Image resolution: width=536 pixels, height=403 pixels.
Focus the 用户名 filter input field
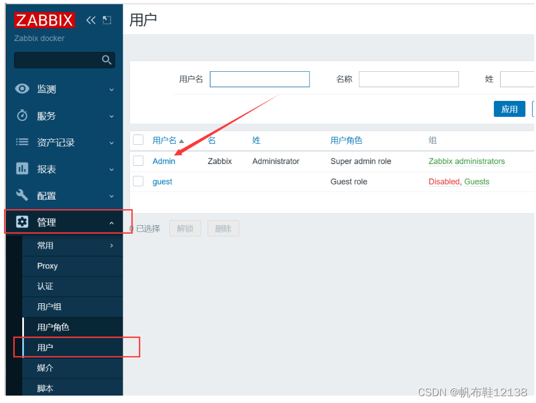(x=259, y=79)
